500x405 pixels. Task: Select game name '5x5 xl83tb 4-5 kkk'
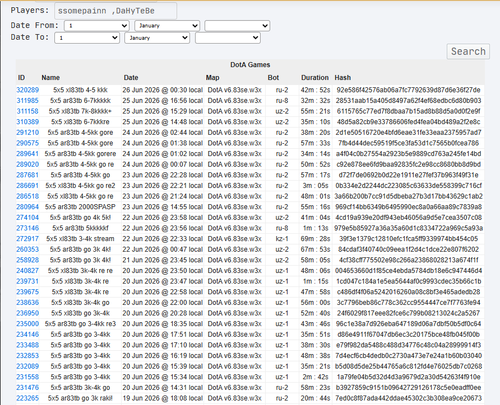pos(80,90)
